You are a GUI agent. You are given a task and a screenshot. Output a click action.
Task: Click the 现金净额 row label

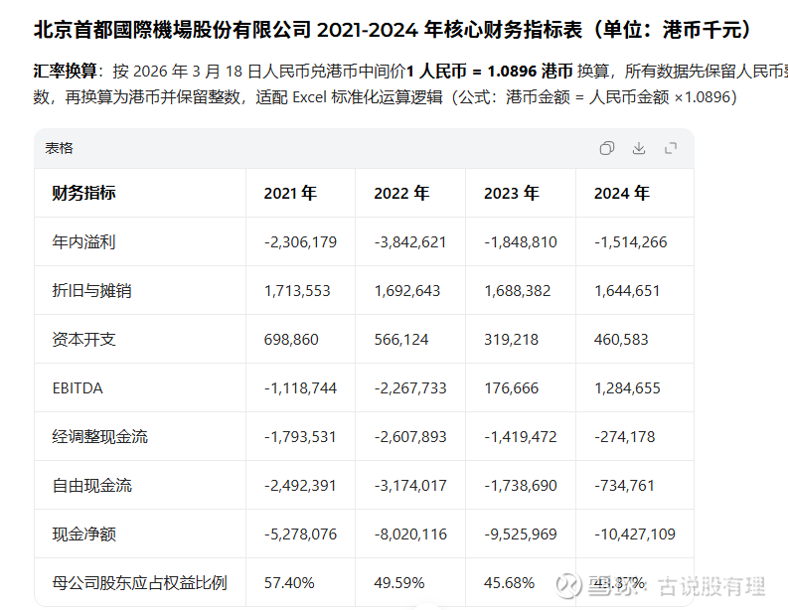(x=83, y=534)
